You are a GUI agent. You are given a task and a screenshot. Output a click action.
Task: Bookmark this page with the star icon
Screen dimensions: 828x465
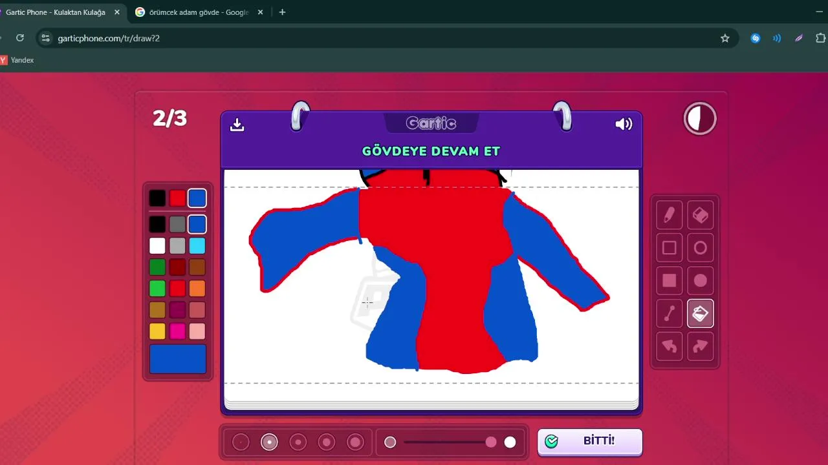coord(725,38)
